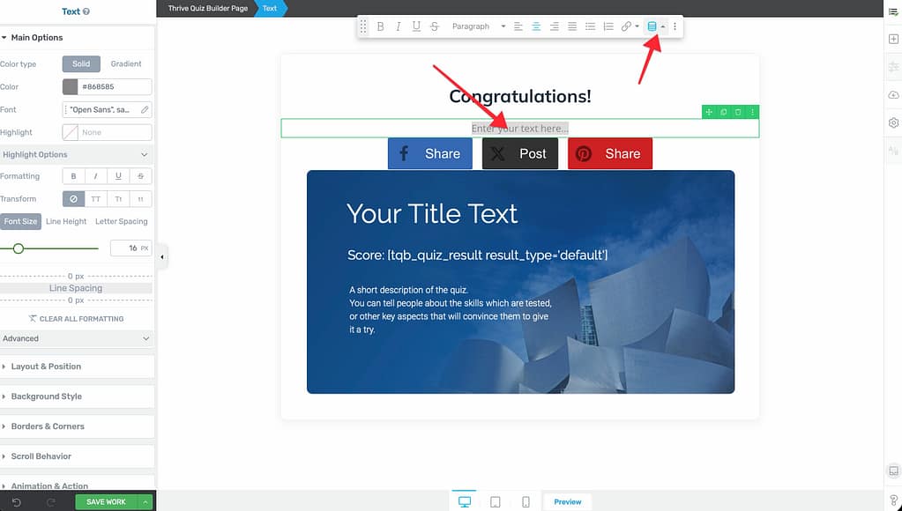Screen dimensions: 902x511
Task: Expand the Layout & Position section
Action: [x=46, y=367]
